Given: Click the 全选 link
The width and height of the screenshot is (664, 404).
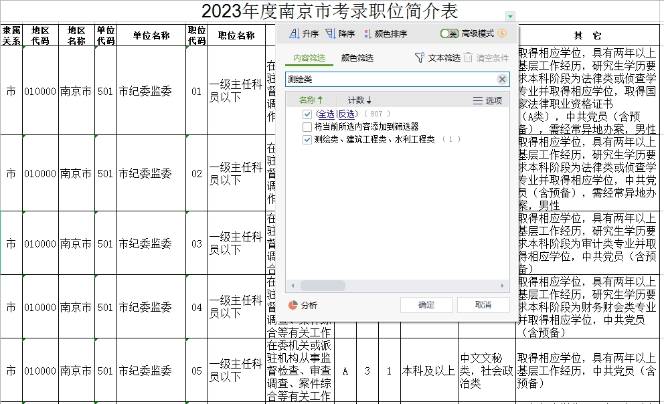Looking at the screenshot, I should tap(326, 114).
